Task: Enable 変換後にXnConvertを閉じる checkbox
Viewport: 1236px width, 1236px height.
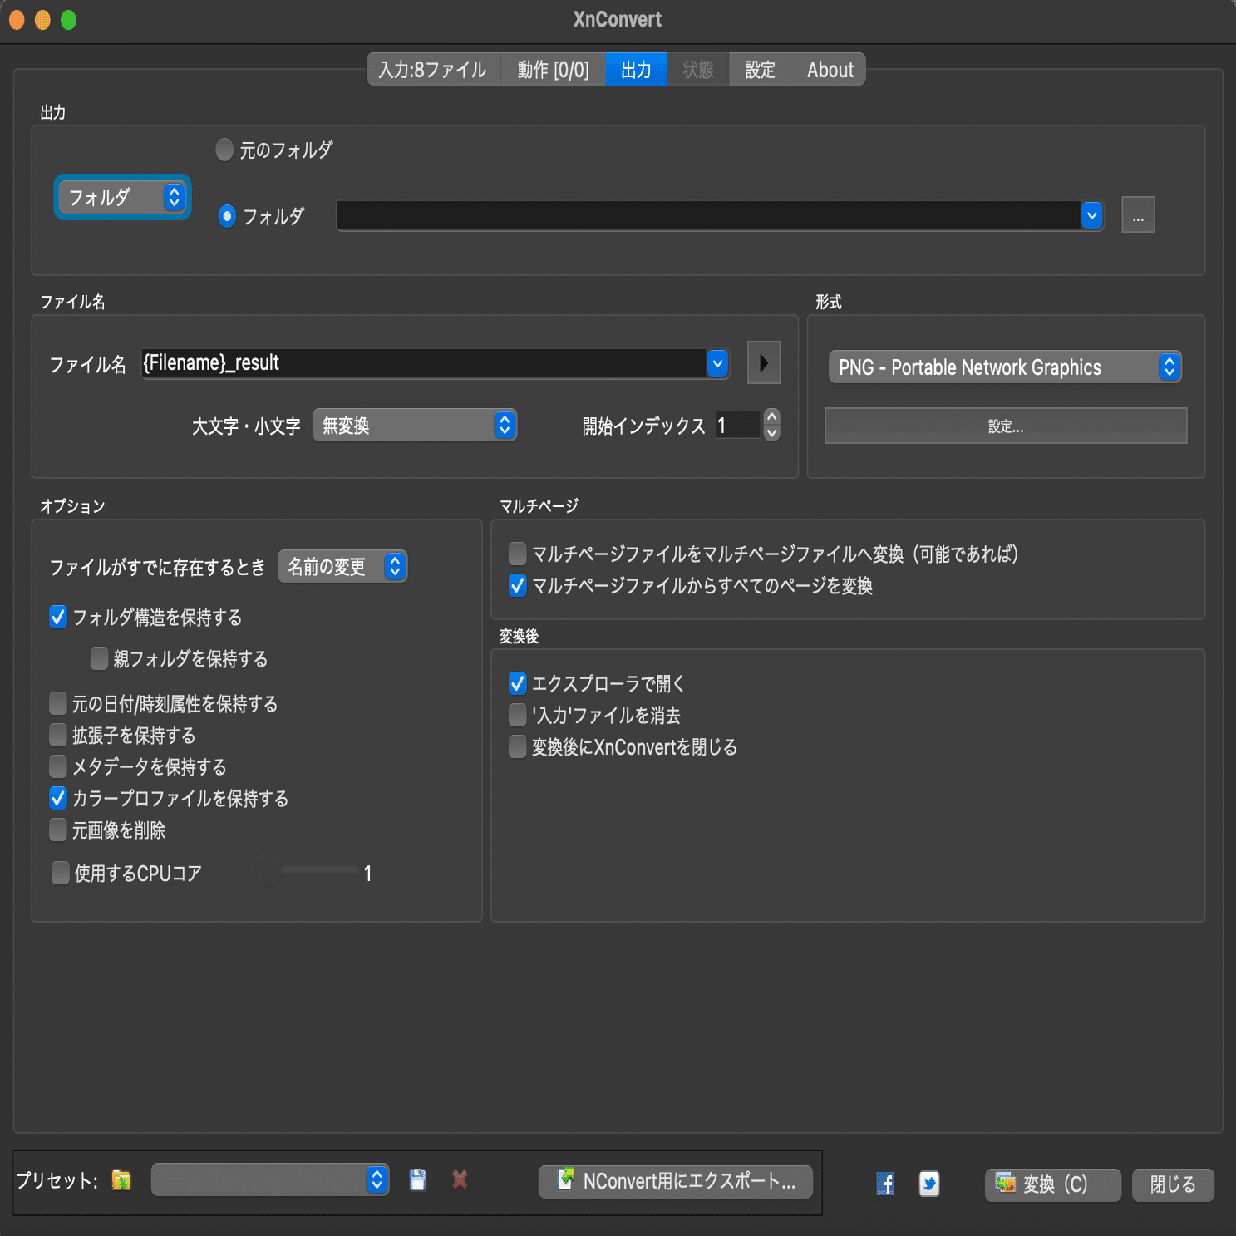Action: point(517,746)
